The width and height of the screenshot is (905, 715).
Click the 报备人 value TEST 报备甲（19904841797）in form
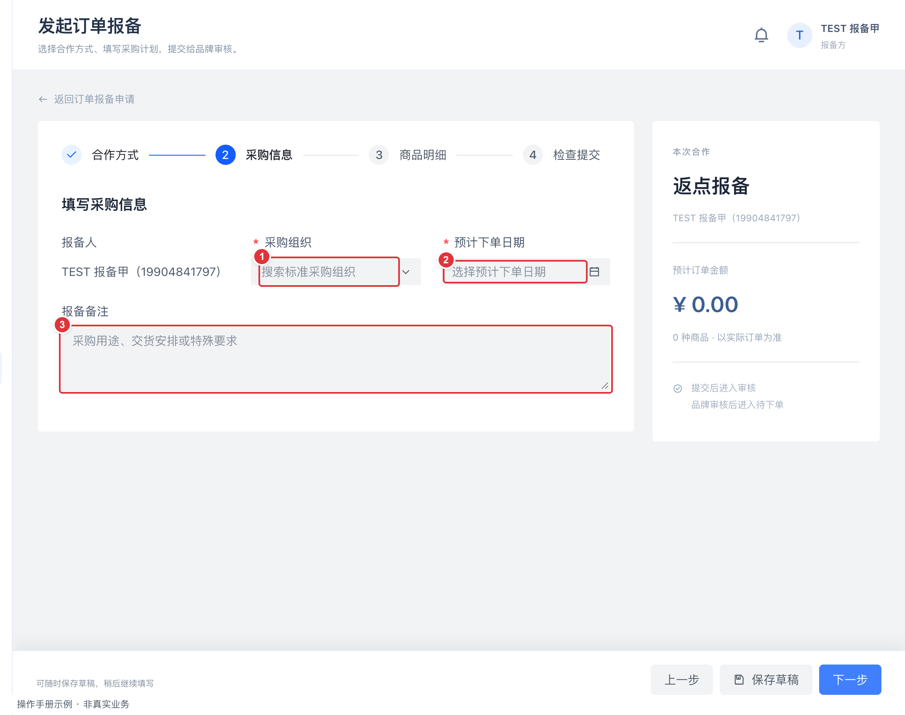[x=141, y=272]
